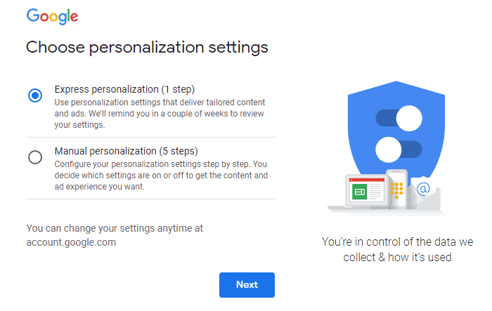Click "You can change your settings anytime" text
This screenshot has height=311, width=492.
(115, 229)
